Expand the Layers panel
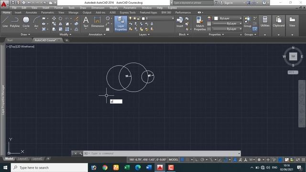The width and height of the screenshot is (306, 172). (x=144, y=34)
